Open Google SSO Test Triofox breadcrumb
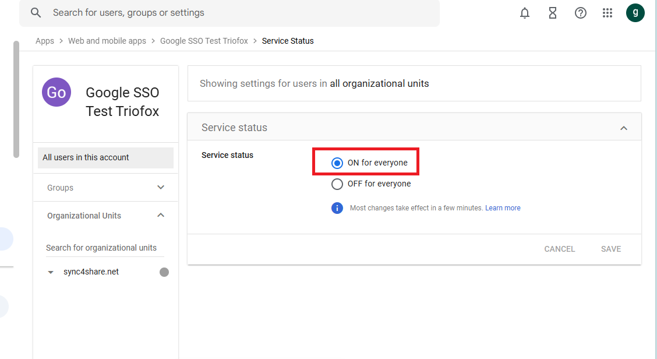657x359 pixels. 204,41
